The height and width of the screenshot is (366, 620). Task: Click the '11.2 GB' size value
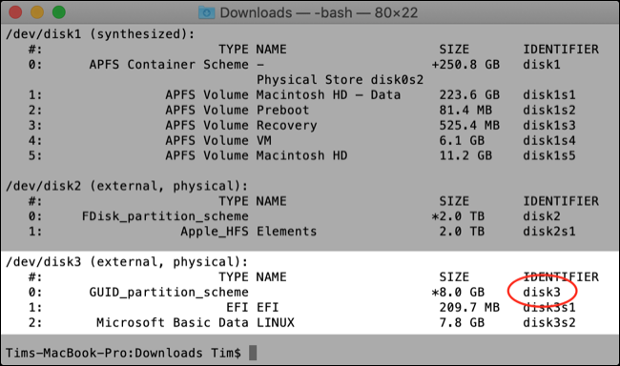click(x=465, y=155)
